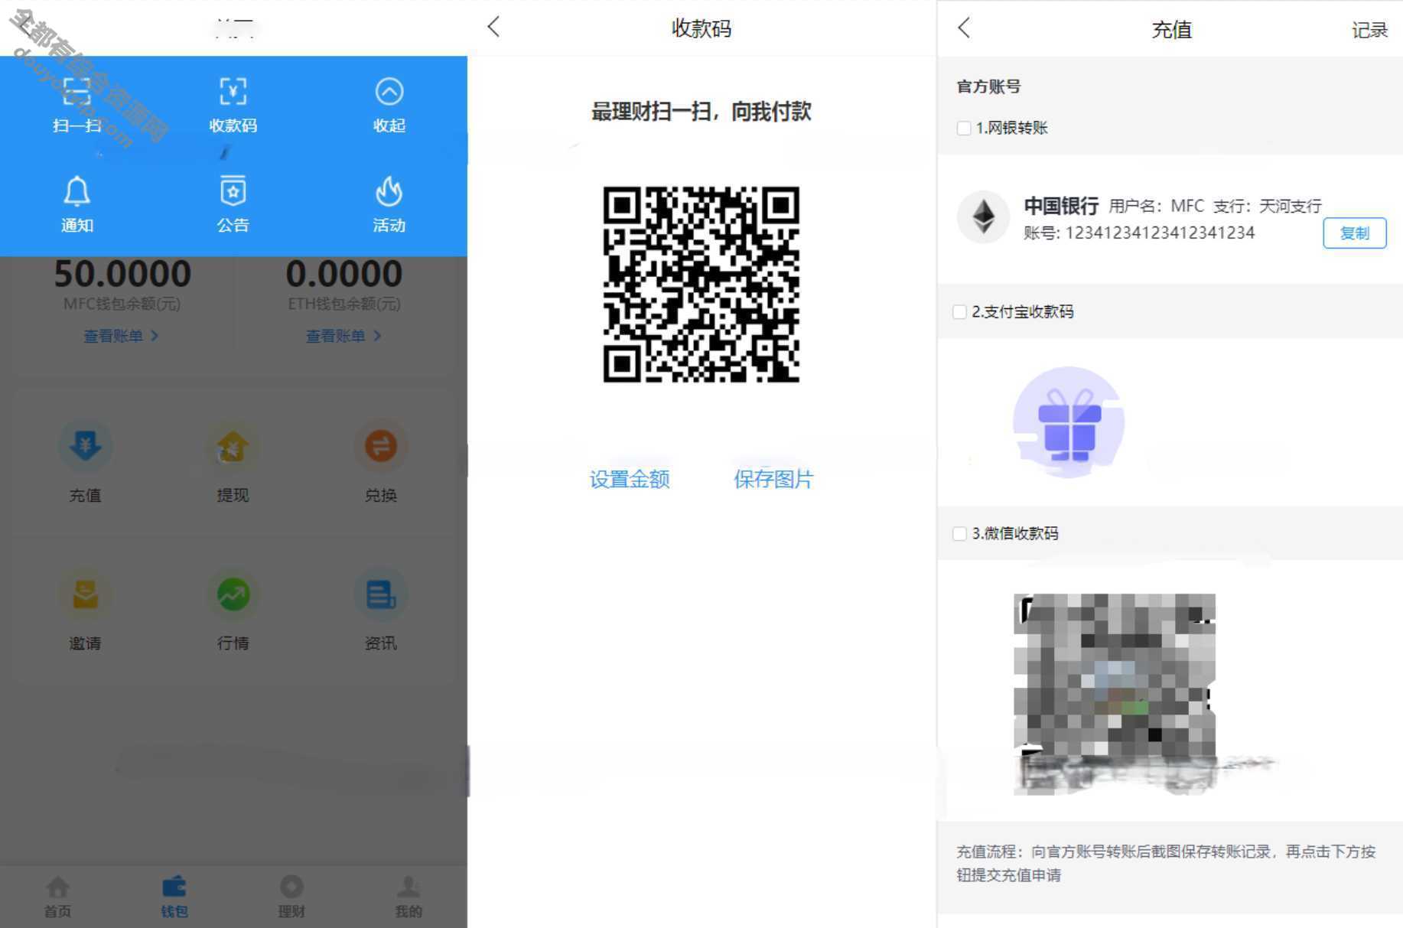Click the Ethereum logo beside 中国银行
Image resolution: width=1403 pixels, height=928 pixels.
click(x=984, y=217)
